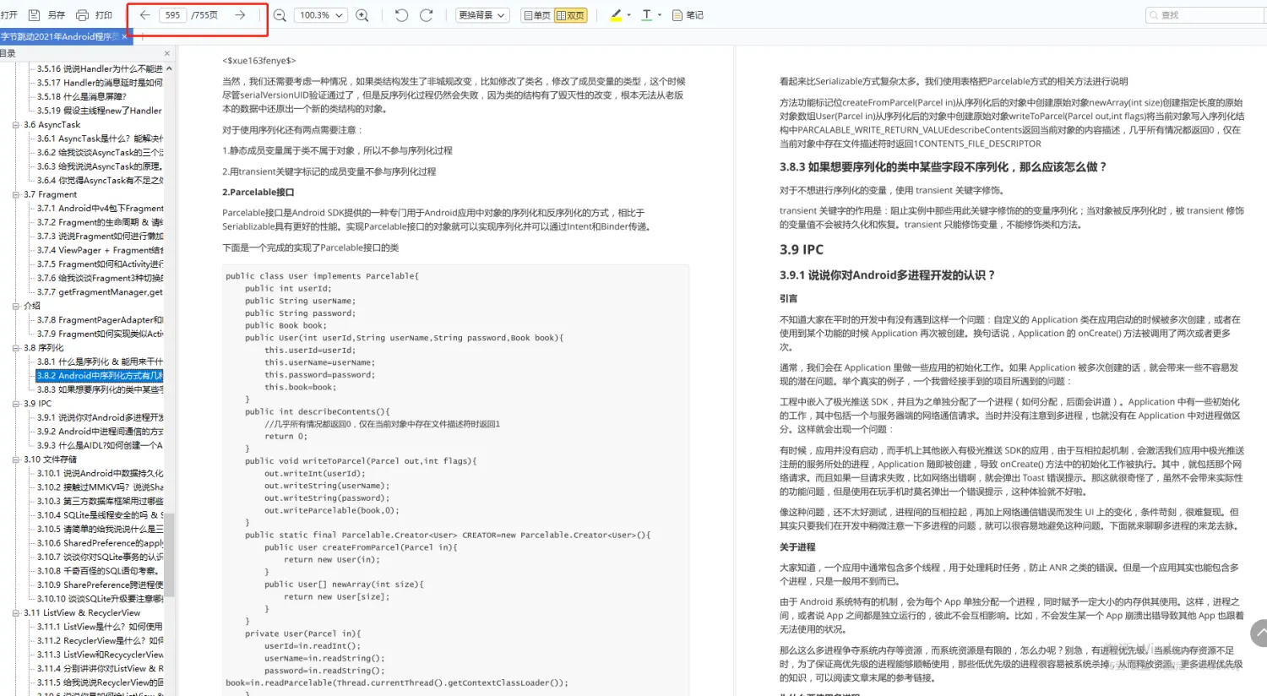Open outline entry 3.6.3 给我说说AsyncTask的原理
Screen dimensions: 1267x696
click(x=100, y=166)
